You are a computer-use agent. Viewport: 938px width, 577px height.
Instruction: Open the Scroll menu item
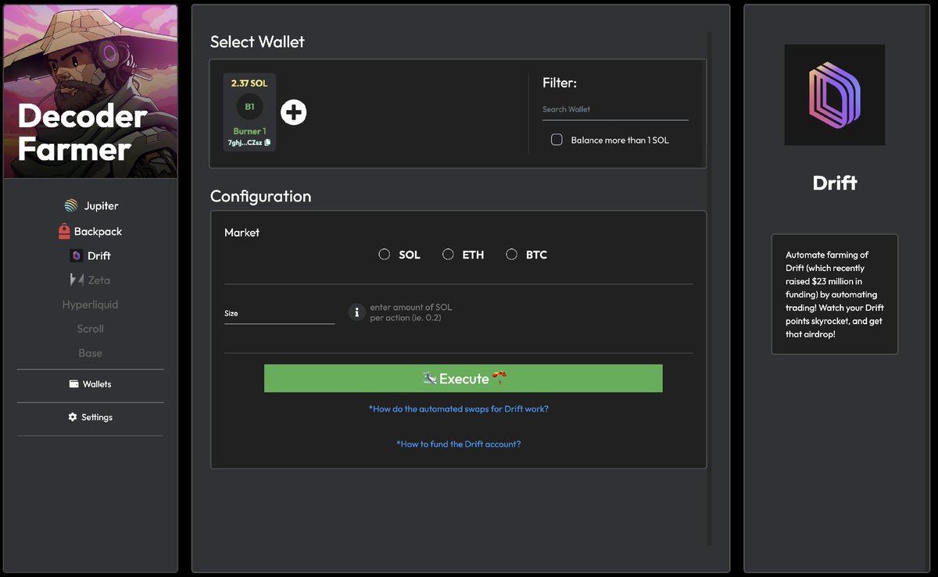click(91, 329)
